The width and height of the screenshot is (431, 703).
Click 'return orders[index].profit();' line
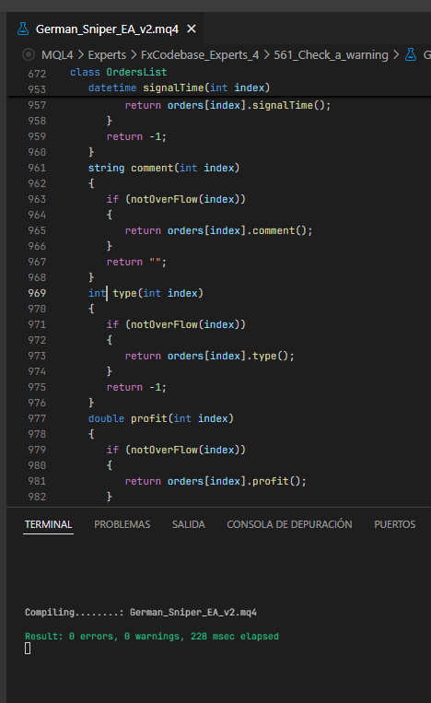[x=215, y=482]
